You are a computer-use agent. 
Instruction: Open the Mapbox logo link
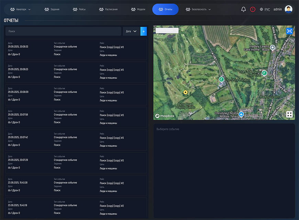coord(165,116)
